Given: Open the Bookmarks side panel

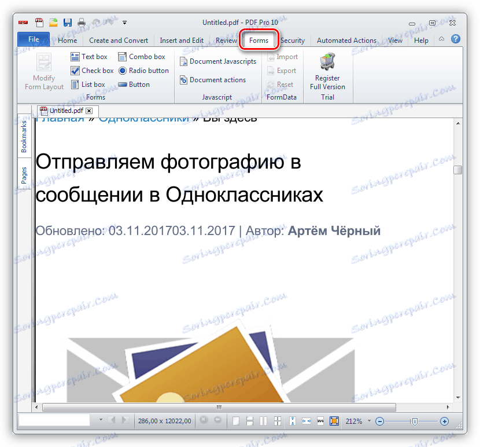Looking at the screenshot, I should point(24,137).
